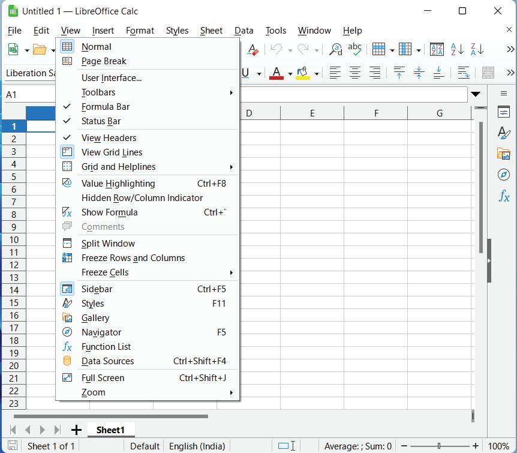Open the Tools menu

point(276,31)
